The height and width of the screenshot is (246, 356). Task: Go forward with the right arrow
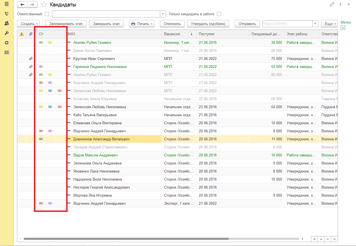[32, 5]
